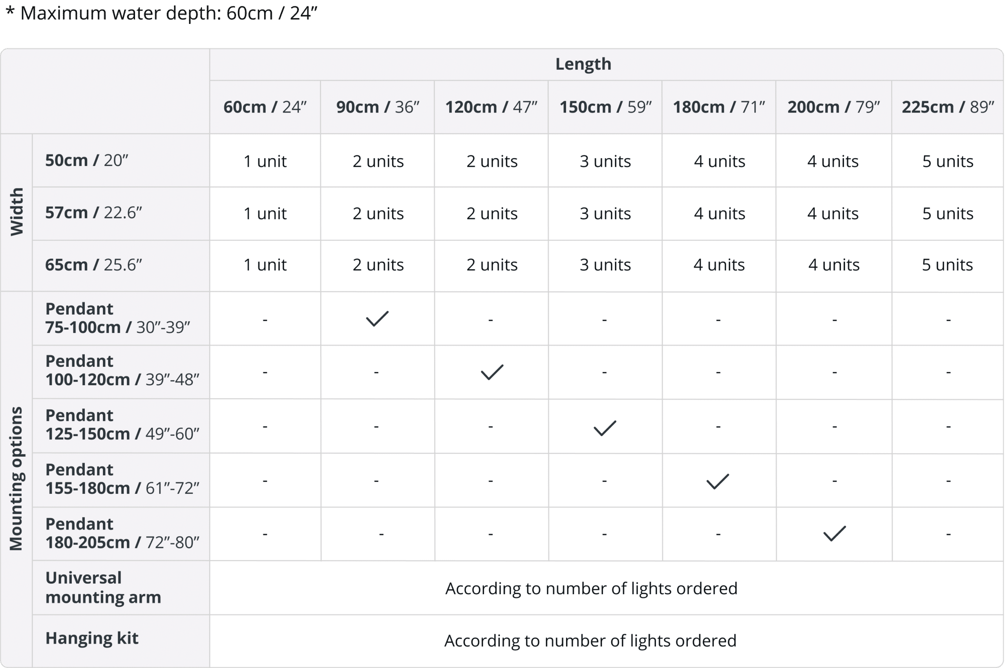
Task: Click 'According to number of lights ordered' for Hanging kit
Action: point(590,641)
